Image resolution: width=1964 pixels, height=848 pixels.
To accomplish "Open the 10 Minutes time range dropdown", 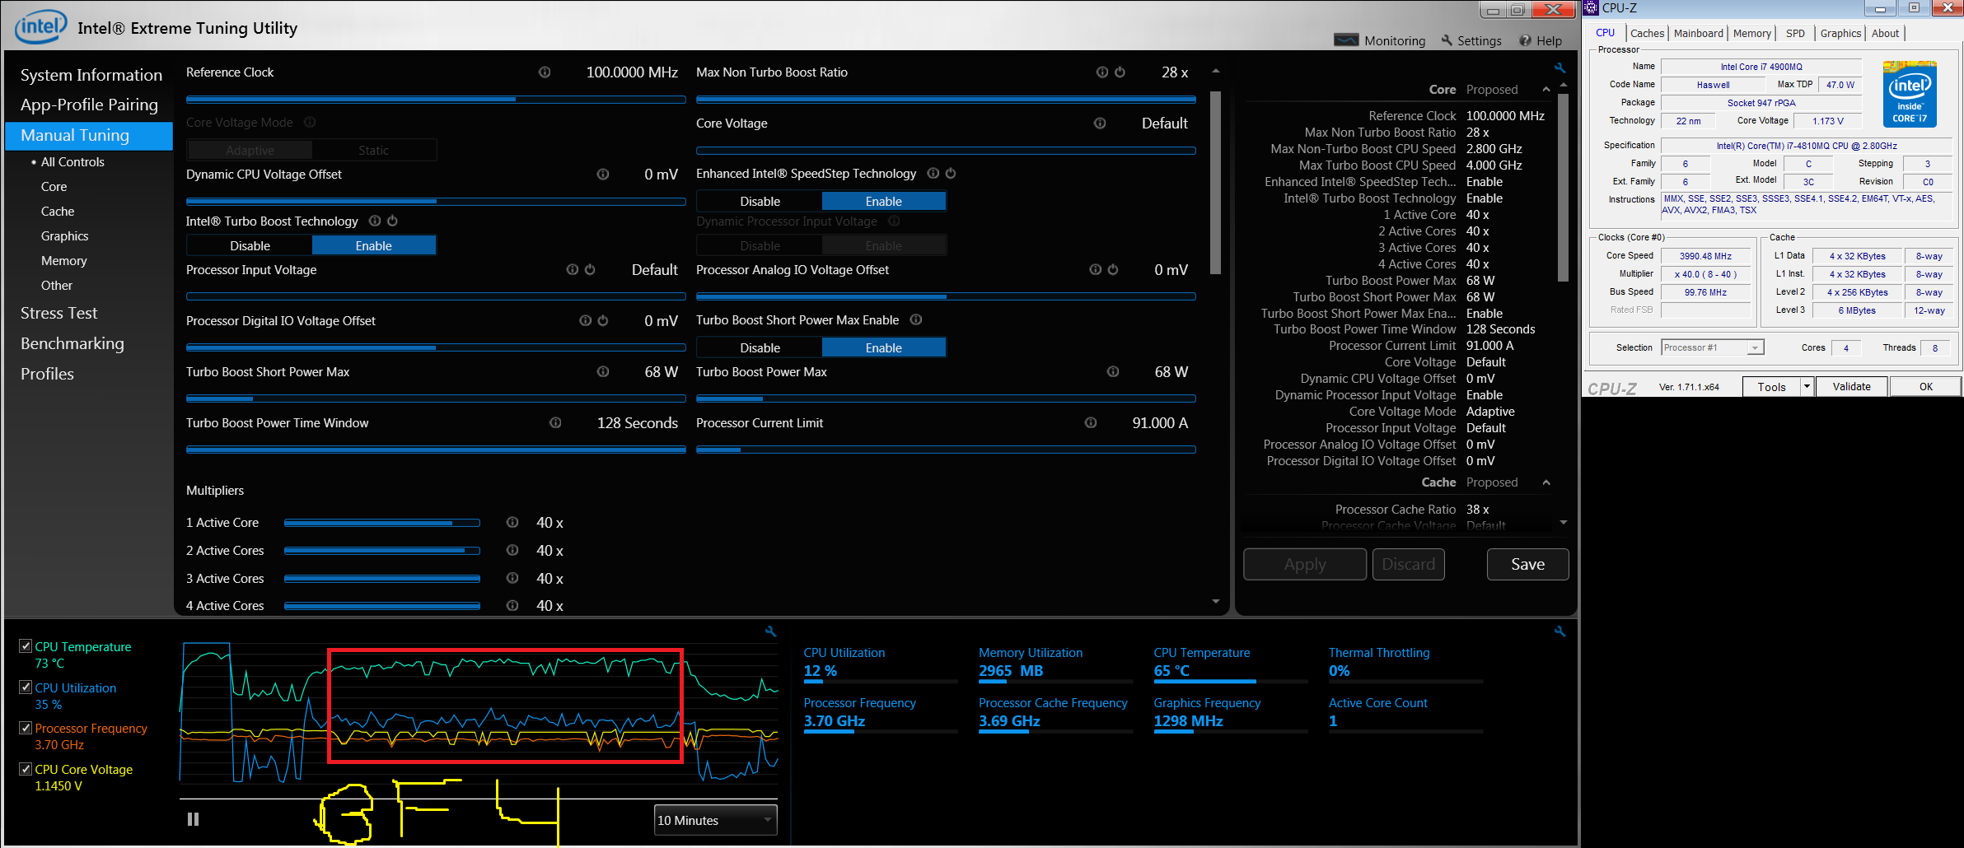I will (x=715, y=820).
